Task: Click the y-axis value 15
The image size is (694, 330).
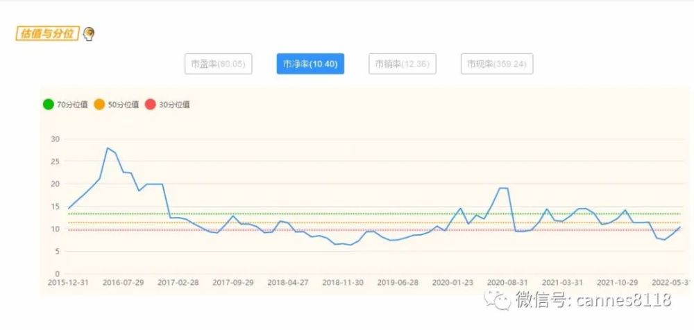Action: click(x=56, y=207)
